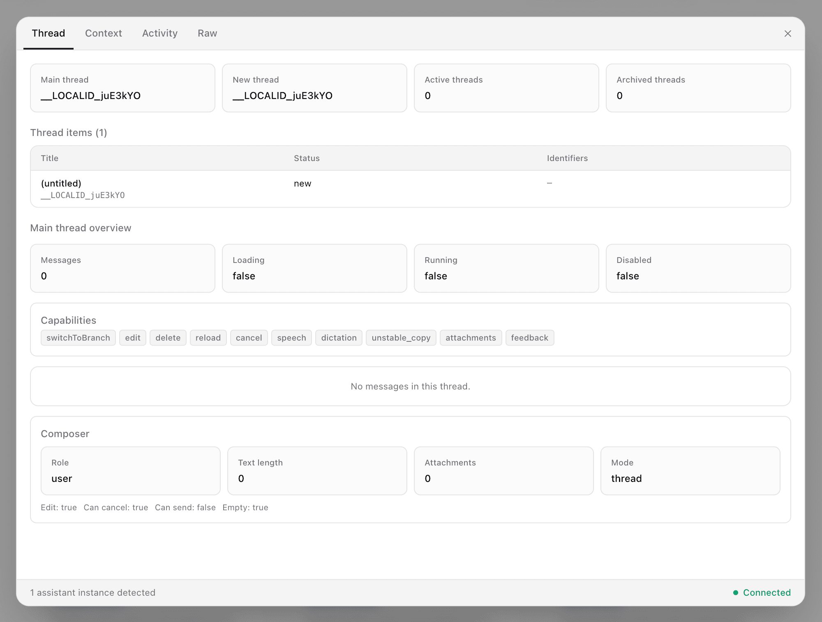Select the Raw tab

click(x=207, y=33)
